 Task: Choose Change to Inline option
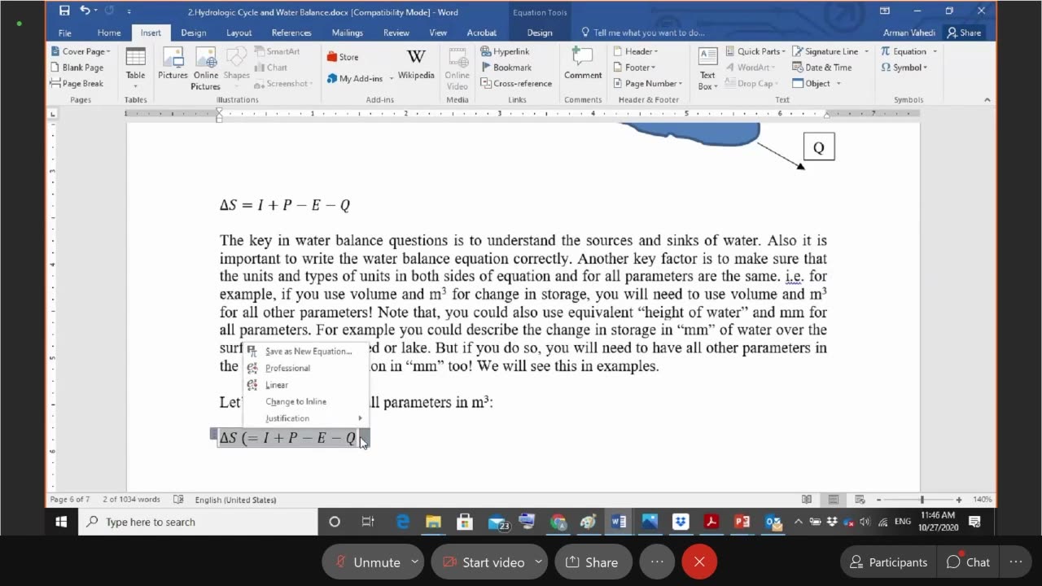click(x=305, y=401)
